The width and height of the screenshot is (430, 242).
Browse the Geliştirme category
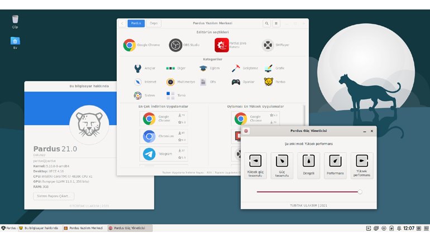click(236, 68)
